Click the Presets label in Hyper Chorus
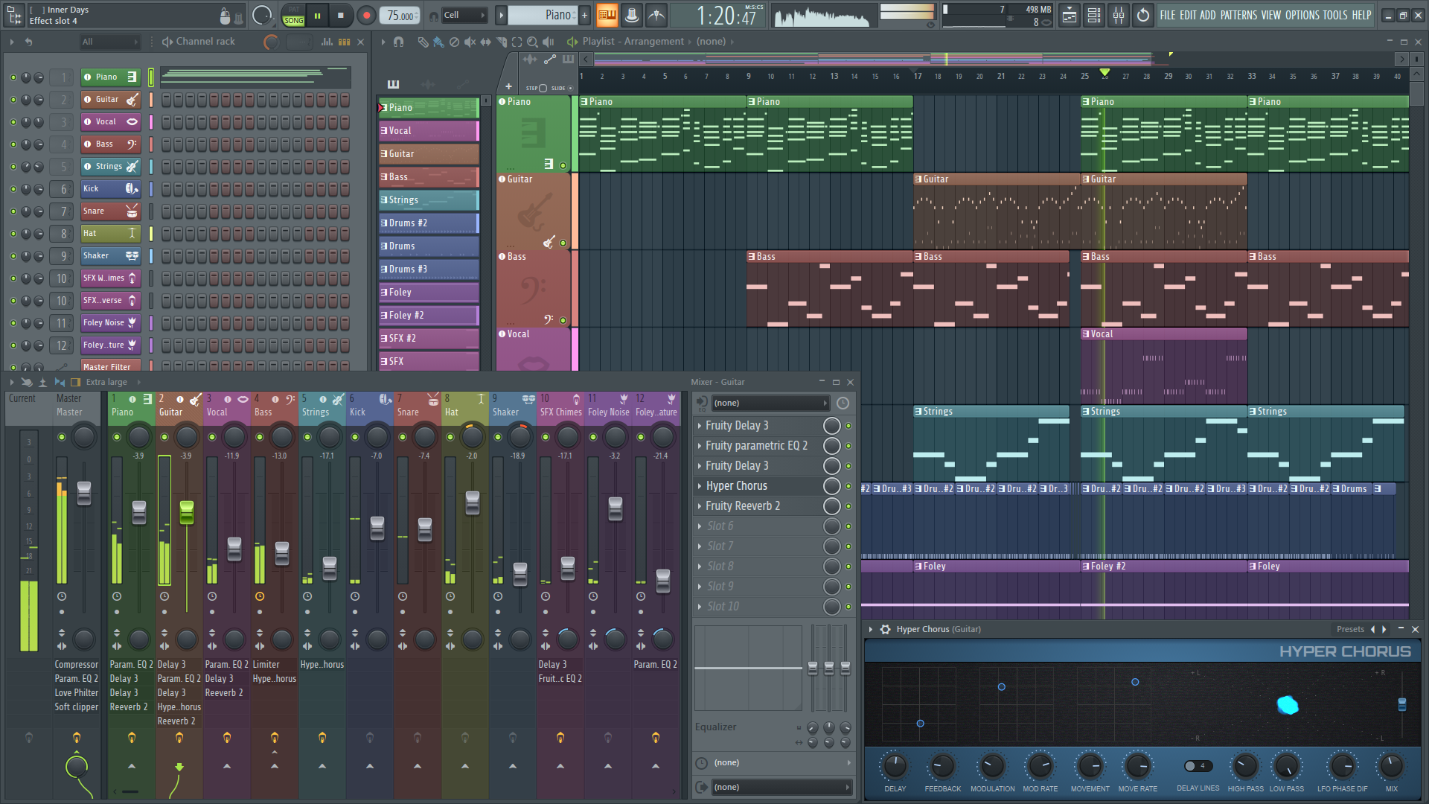The width and height of the screenshot is (1429, 804). 1349,629
